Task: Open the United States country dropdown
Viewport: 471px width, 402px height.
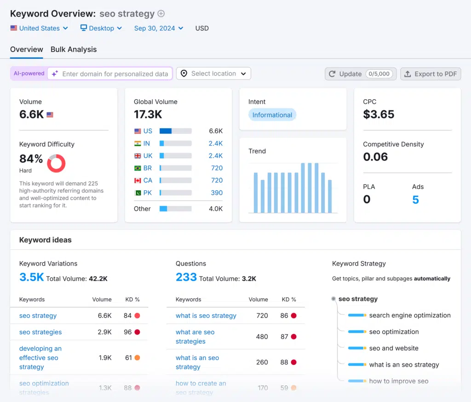Action: [39, 28]
